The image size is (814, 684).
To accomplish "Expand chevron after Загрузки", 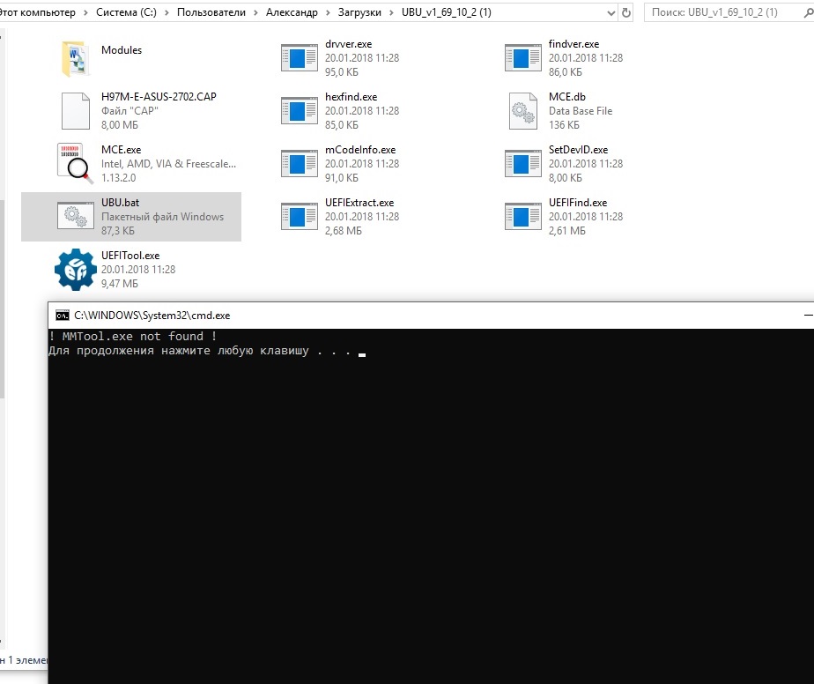I will click(391, 12).
